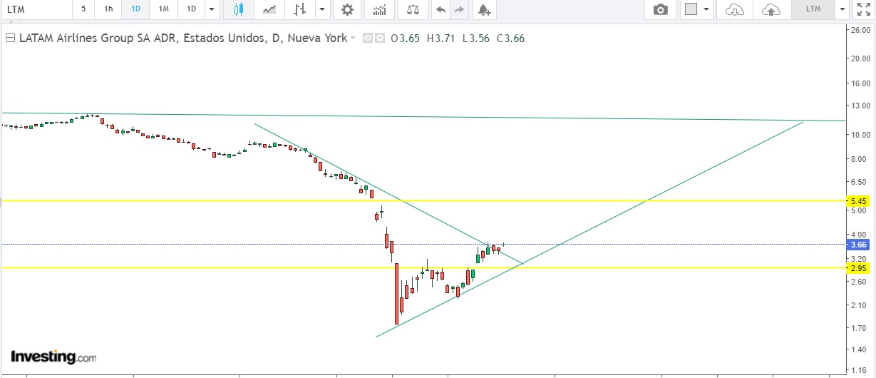The width and height of the screenshot is (876, 378).
Task: Expand the time interval dropdown arrow
Action: pyautogui.click(x=212, y=9)
